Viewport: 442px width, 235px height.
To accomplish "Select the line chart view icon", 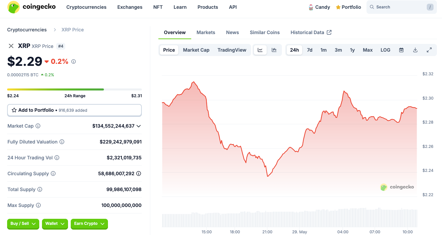I will click(x=260, y=50).
